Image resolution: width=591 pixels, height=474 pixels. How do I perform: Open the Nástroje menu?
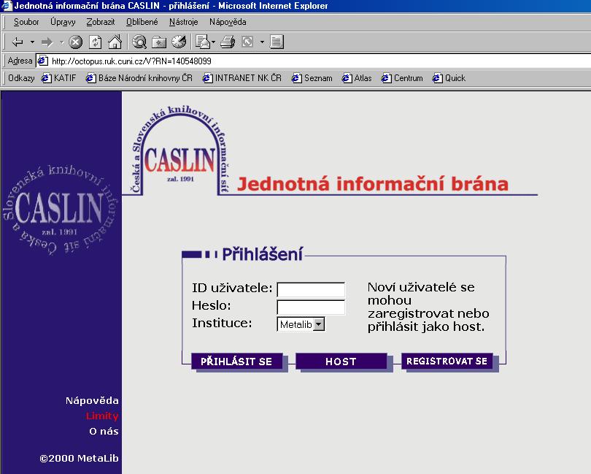coord(184,22)
